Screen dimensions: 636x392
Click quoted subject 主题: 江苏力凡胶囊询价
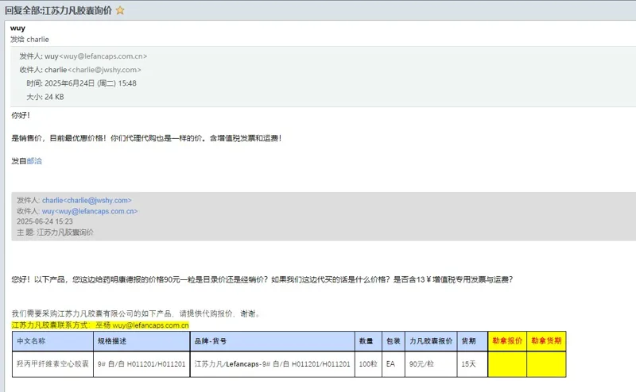(x=55, y=232)
